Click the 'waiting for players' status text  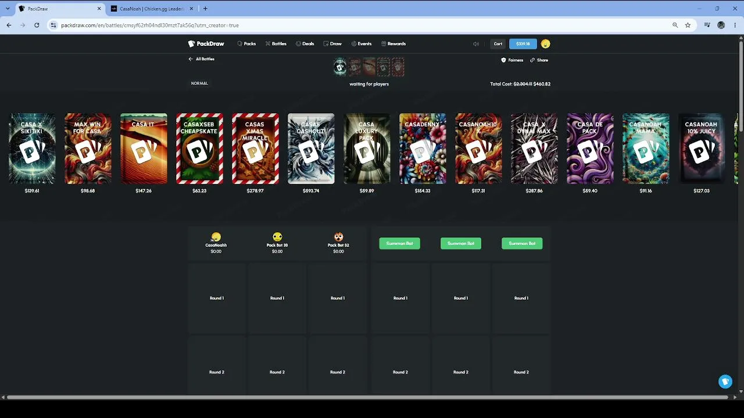pyautogui.click(x=369, y=84)
